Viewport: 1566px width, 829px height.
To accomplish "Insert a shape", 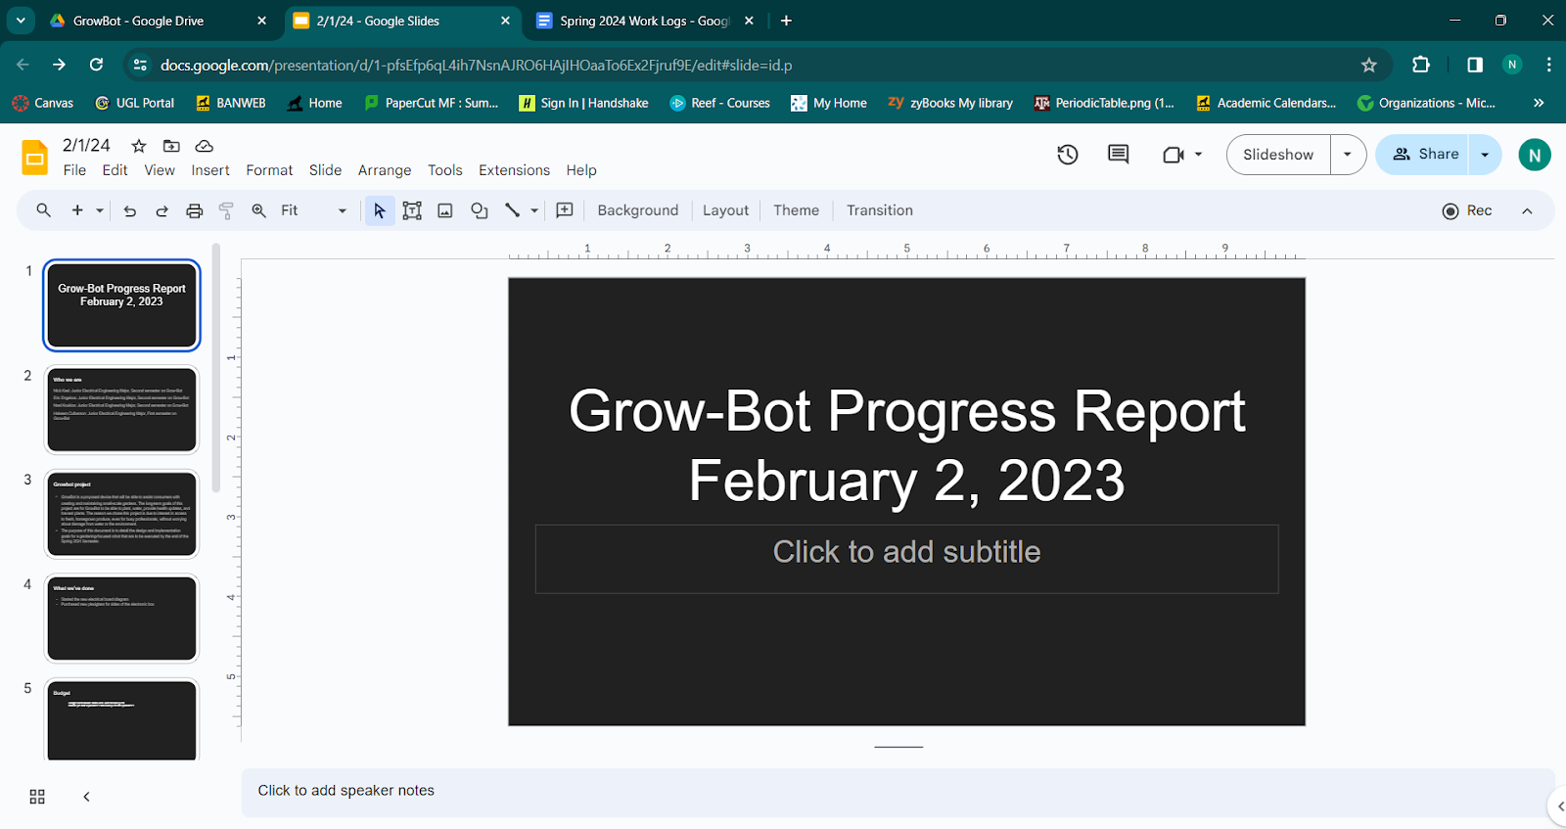I will [x=479, y=210].
